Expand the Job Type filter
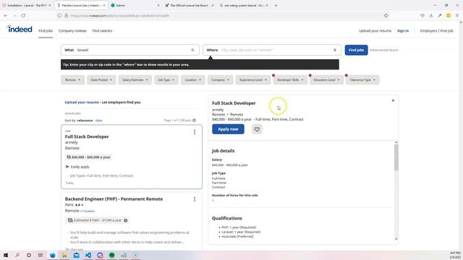Viewport: 463px width, 260px height. click(166, 80)
